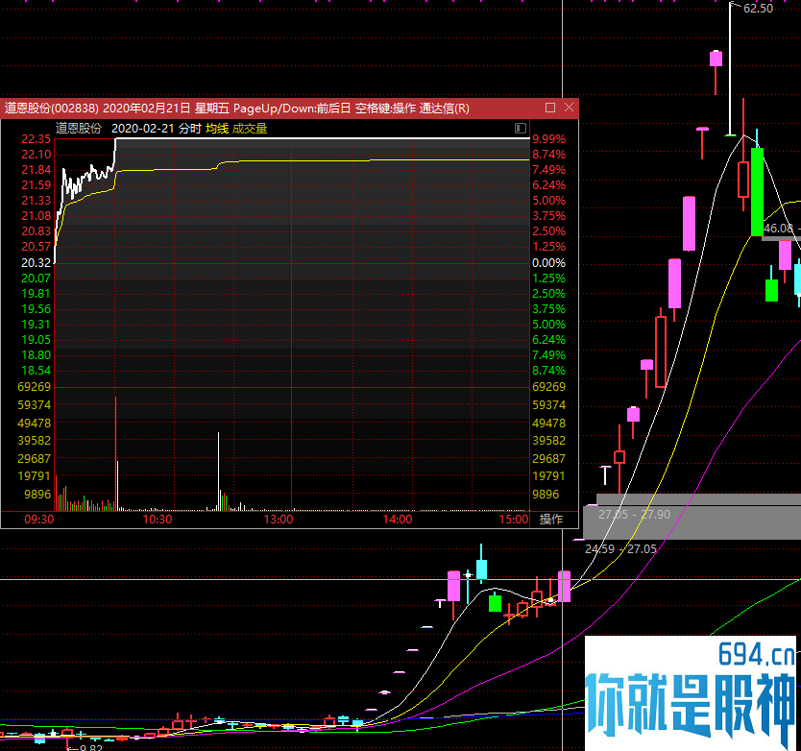
Task: Click the 道恩股份 stock name in chart header
Action: click(79, 129)
